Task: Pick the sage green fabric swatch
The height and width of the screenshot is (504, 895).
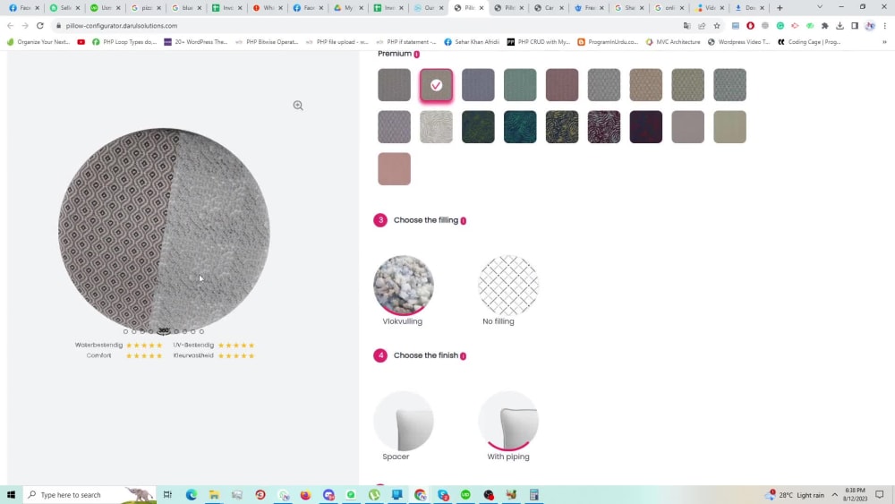Action: click(x=520, y=85)
